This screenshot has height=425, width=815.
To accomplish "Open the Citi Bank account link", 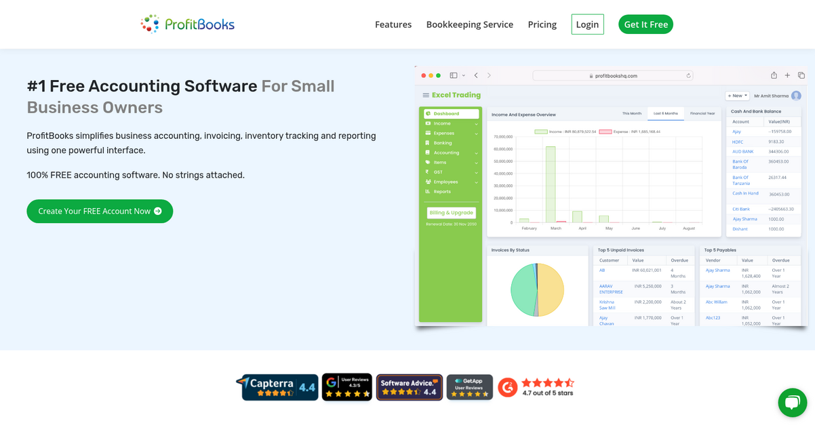I will (x=740, y=209).
